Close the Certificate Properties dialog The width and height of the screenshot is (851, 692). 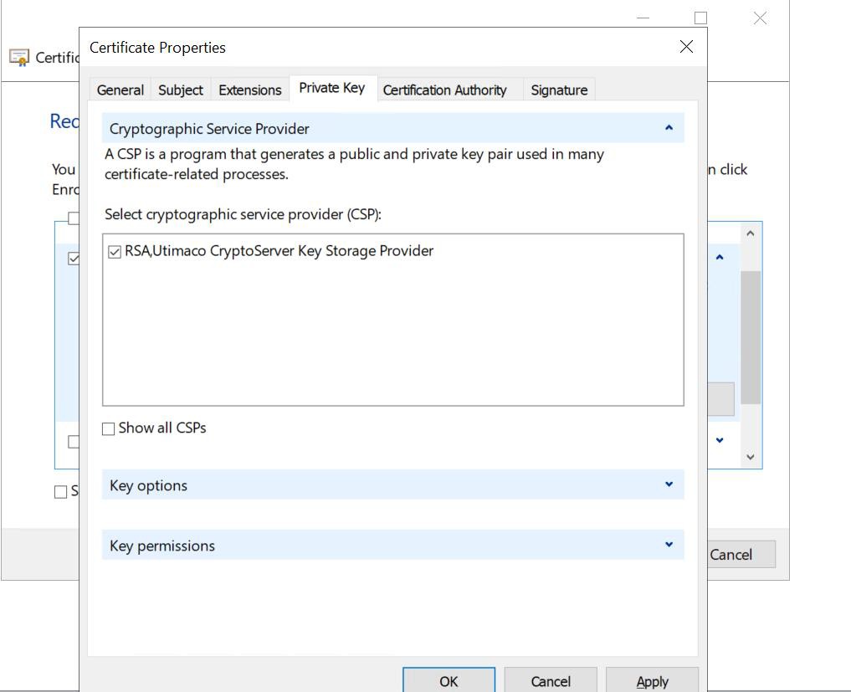coord(686,47)
